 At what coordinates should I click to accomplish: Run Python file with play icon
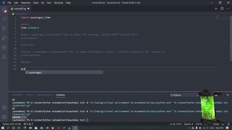click(216, 9)
